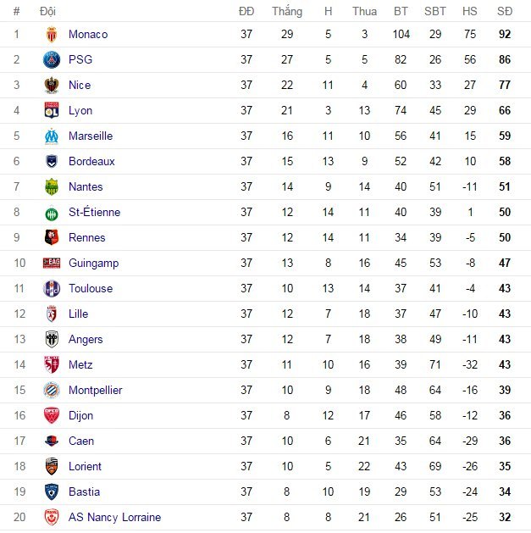Open the Lorient team link

coord(85,467)
